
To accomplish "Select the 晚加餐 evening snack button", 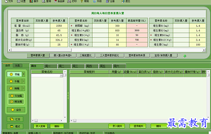I will pos(16,101).
